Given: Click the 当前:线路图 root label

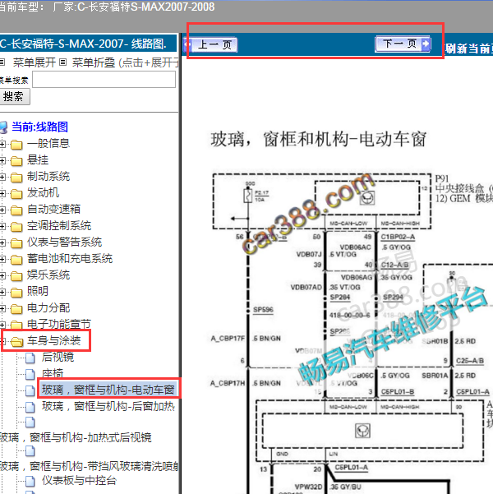Looking at the screenshot, I should (39, 127).
